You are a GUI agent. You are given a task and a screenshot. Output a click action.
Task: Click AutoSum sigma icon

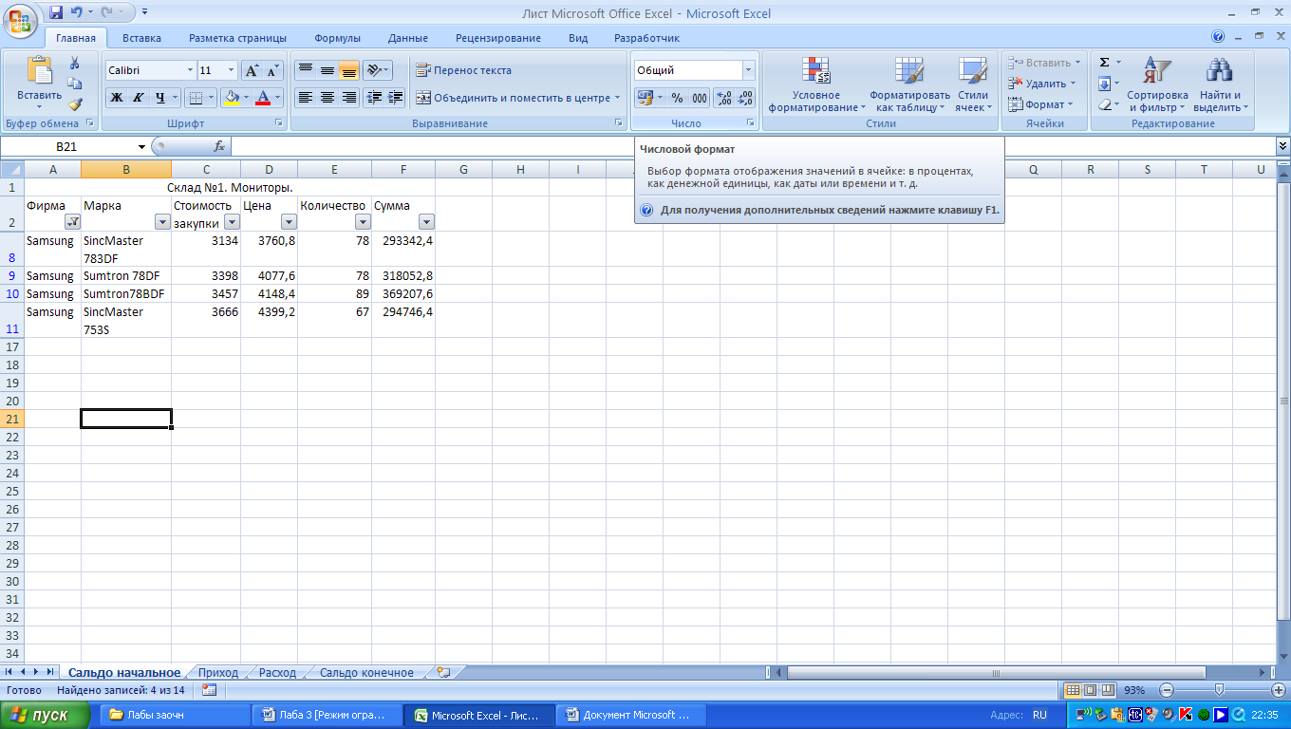click(x=1104, y=63)
